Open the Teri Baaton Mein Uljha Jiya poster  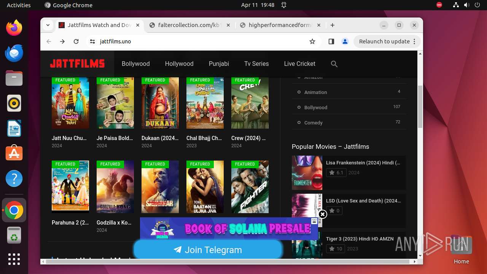click(205, 186)
